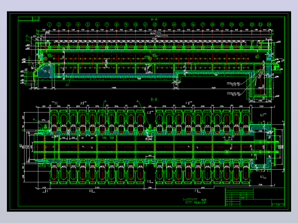Screen dimensions: 298x223
Task: Pick the D section cut marker at plan top
Action: coord(83,103)
